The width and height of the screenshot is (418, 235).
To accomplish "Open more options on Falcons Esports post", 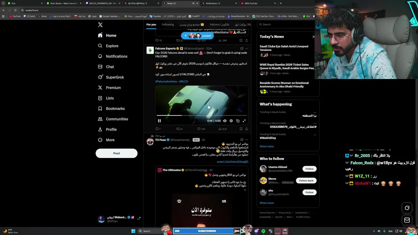I will pos(247,49).
